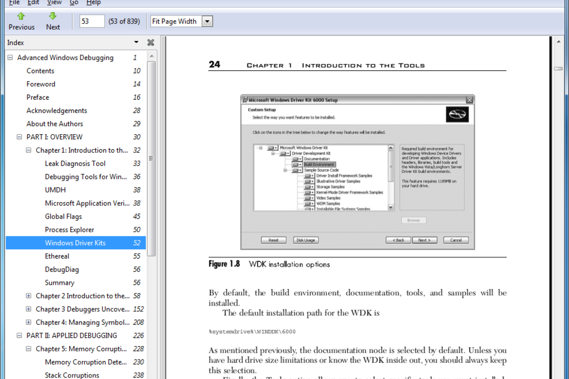
Task: Close the Index side pane
Action: pos(151,42)
